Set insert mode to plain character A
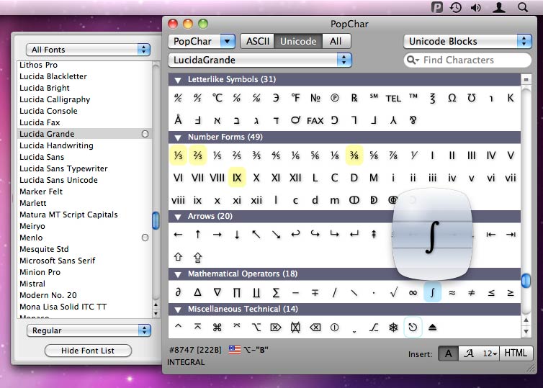Image resolution: width=543 pixels, height=388 pixels. tap(449, 353)
